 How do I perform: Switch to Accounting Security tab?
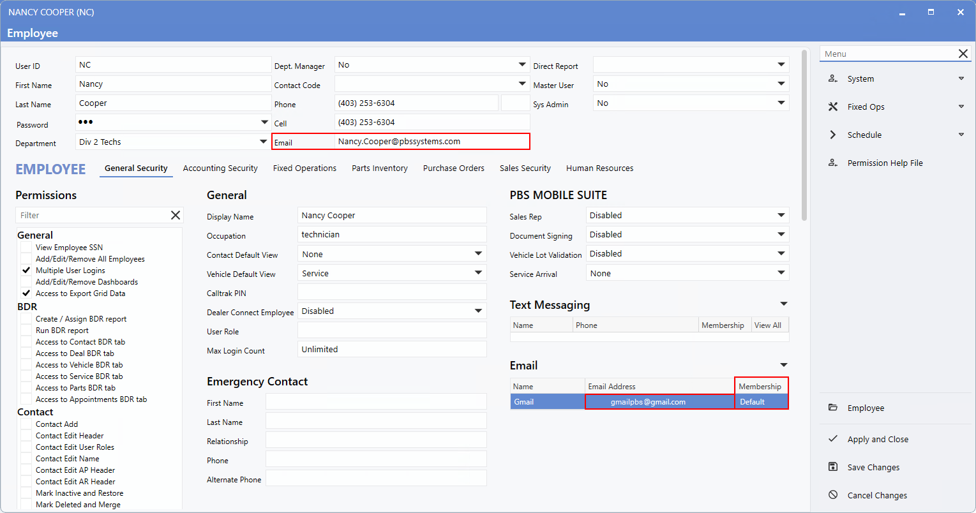point(220,168)
